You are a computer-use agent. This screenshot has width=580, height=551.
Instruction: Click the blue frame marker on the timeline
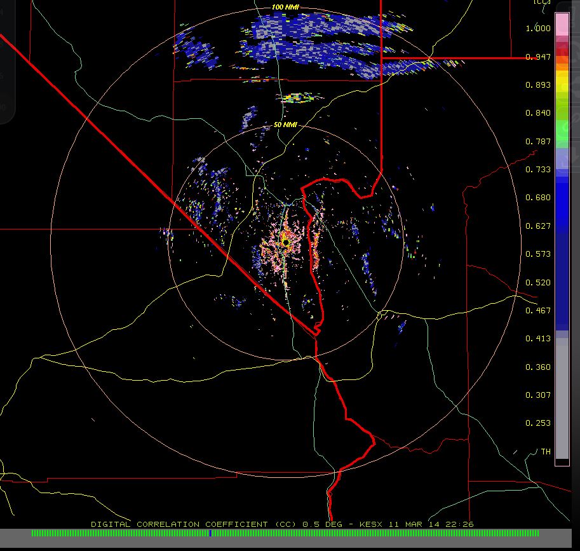pos(210,533)
